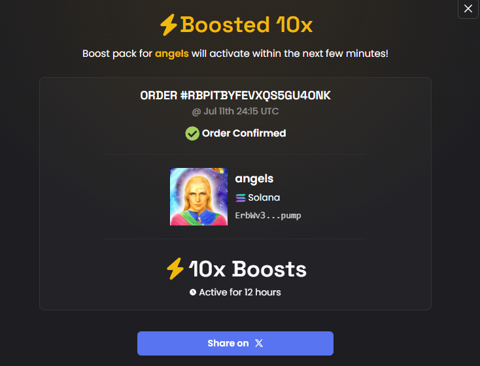Click the 10x Boosts heading text
The width and height of the screenshot is (480, 366).
(x=248, y=269)
